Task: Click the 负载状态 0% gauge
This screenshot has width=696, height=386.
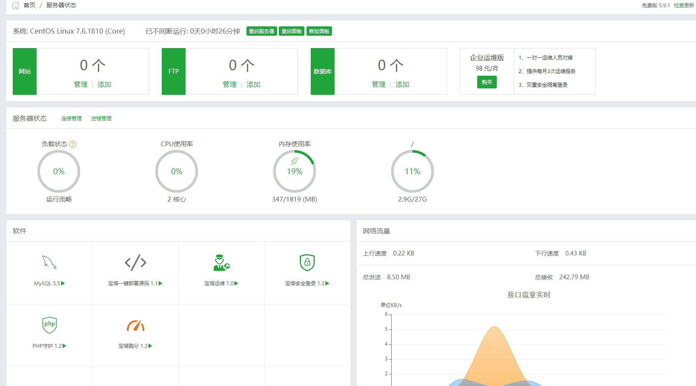Action: point(59,171)
